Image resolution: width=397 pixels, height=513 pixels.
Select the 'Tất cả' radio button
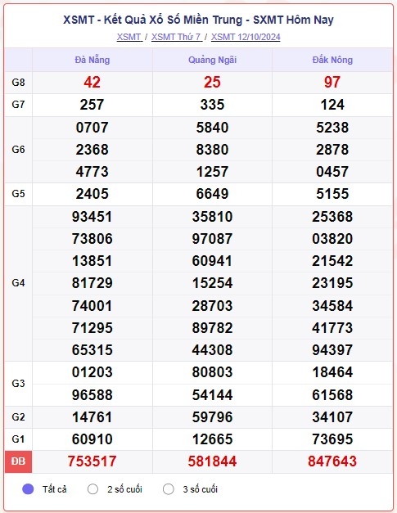click(x=28, y=489)
